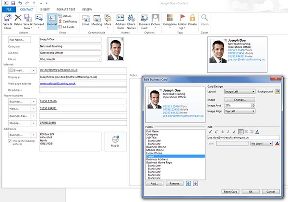Cancel the Edit Business Card dialog
Viewport: 288px width, 202px height.
pos(271,191)
